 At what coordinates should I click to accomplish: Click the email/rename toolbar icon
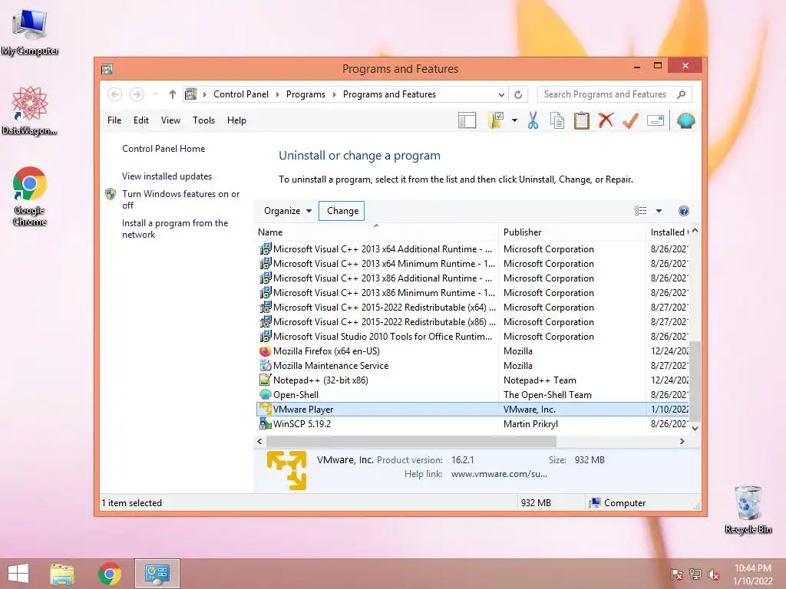[x=656, y=120]
